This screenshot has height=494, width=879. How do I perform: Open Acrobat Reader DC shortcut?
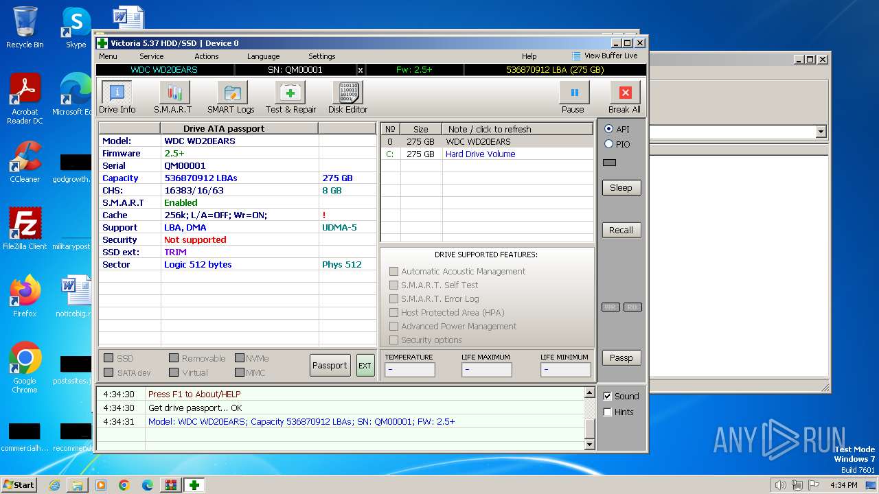point(25,99)
